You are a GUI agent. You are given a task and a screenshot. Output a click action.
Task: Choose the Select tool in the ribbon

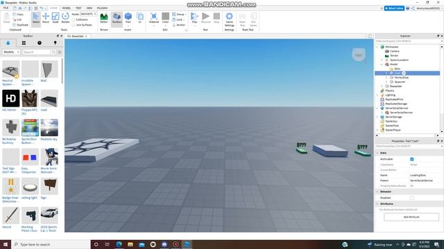point(36,19)
